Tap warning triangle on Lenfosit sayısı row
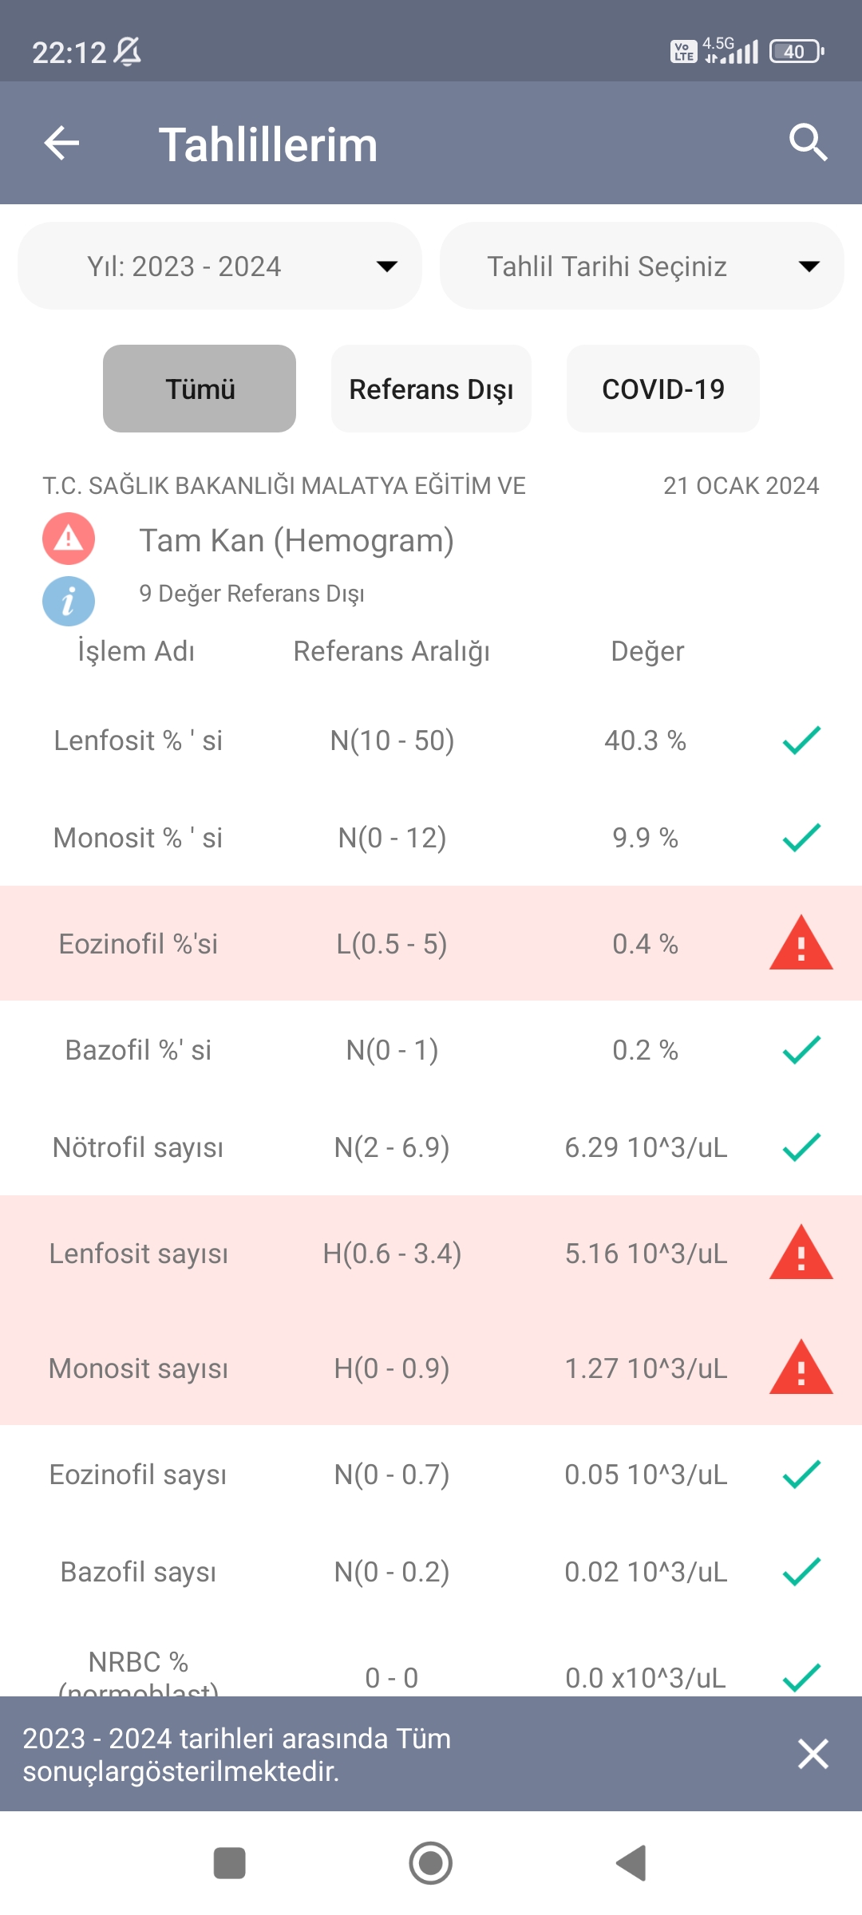The width and height of the screenshot is (862, 1915). [801, 1254]
